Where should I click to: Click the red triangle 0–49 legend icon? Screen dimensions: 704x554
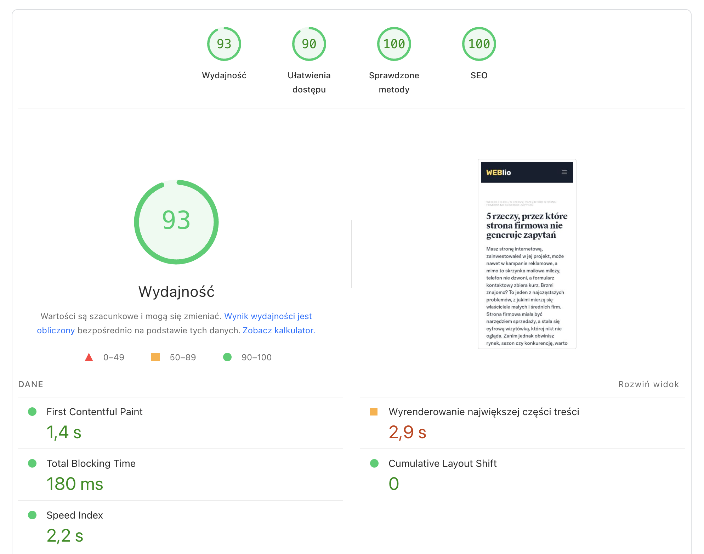pyautogui.click(x=89, y=357)
